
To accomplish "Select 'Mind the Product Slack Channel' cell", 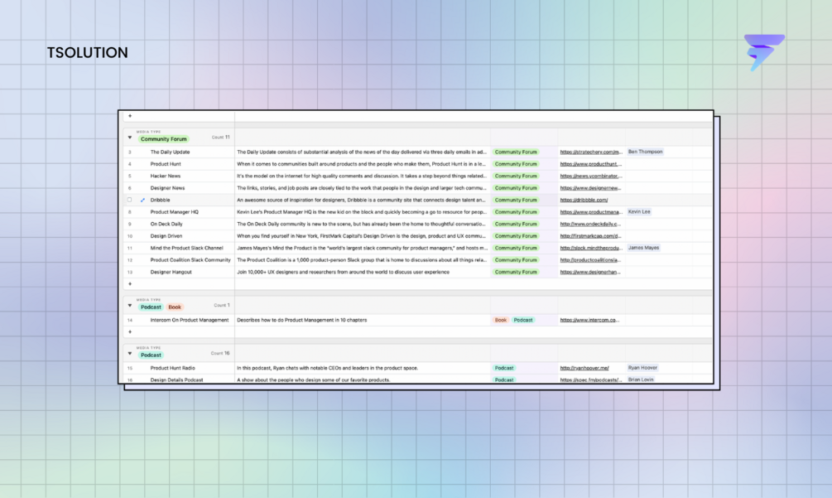I will (187, 248).
